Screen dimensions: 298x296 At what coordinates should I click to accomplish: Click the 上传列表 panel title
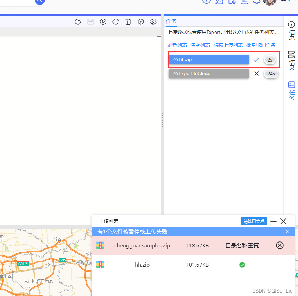(x=109, y=221)
